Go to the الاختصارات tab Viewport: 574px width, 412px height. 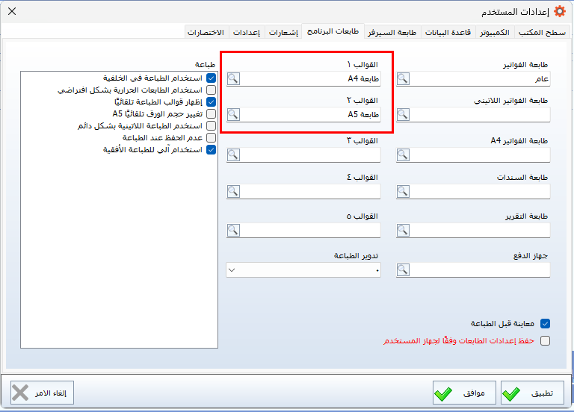tap(206, 33)
